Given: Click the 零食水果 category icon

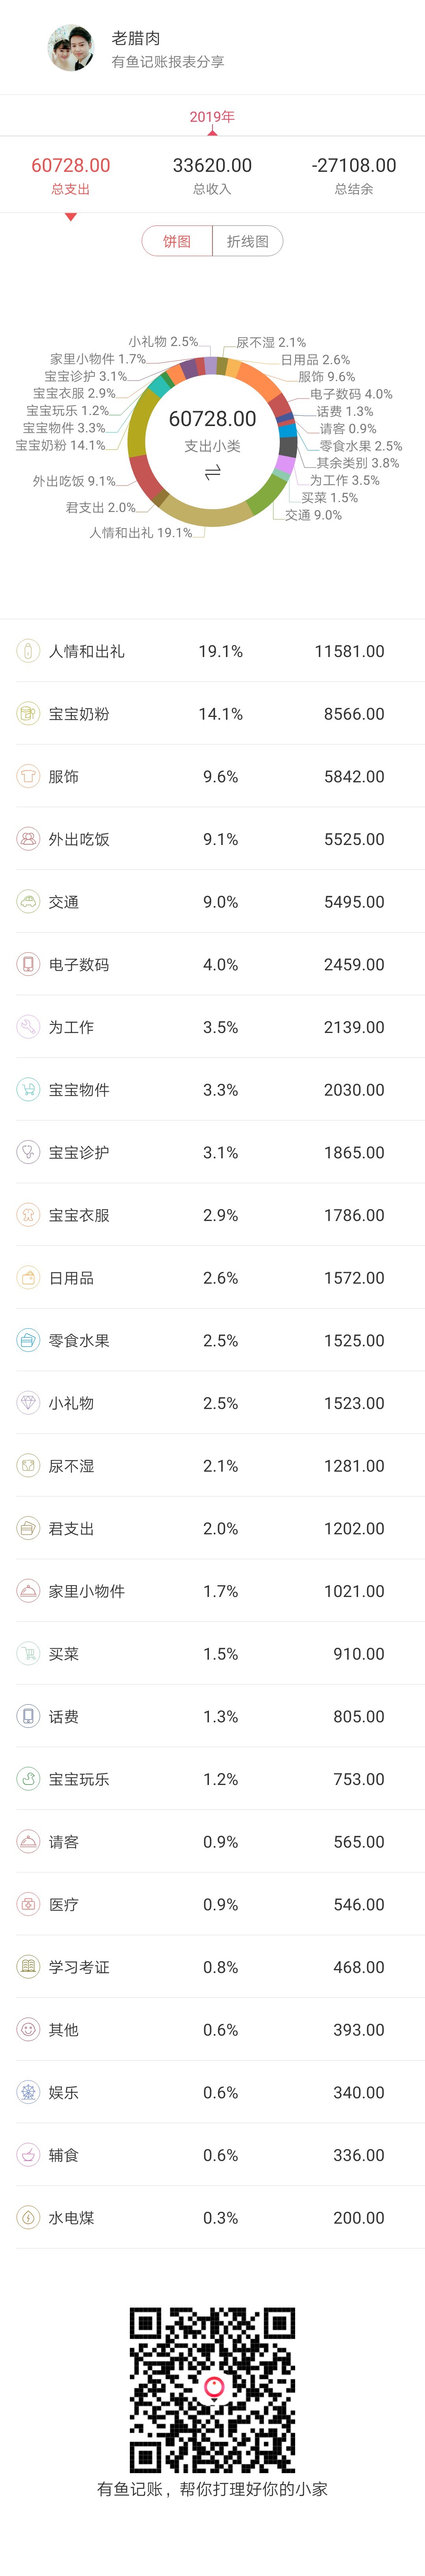Looking at the screenshot, I should pos(28,1340).
